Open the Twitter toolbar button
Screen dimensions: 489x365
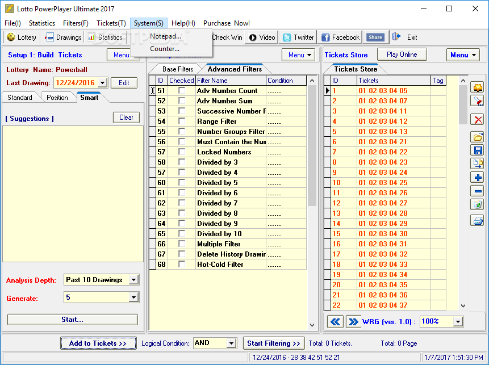tap(298, 37)
